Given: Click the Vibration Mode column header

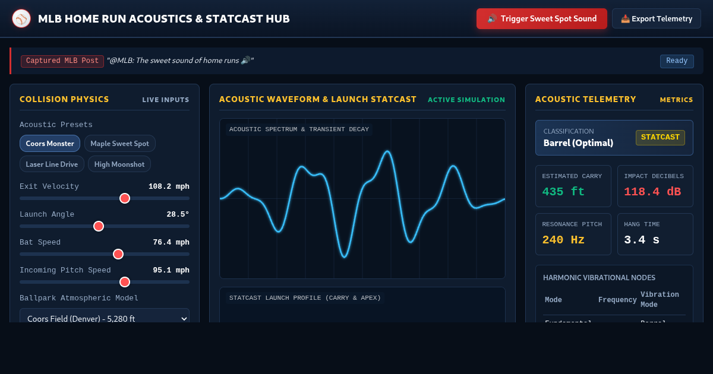Looking at the screenshot, I should coord(660,300).
